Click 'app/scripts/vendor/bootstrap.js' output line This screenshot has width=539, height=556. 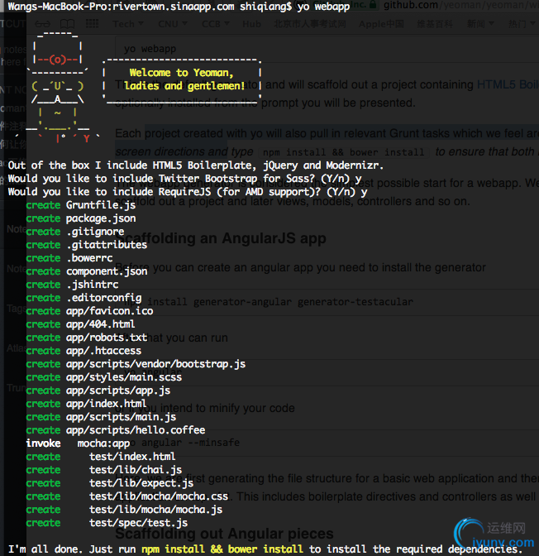[x=136, y=364]
